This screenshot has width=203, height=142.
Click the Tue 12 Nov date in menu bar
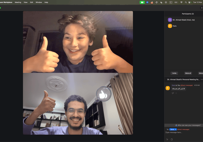[x=197, y=2]
